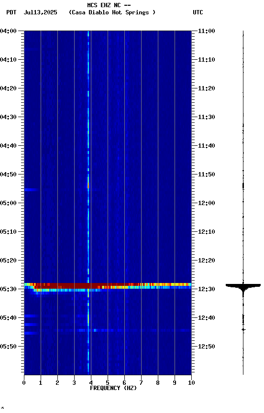
Task: Click the 05:10 PDT time label
Action: tap(8, 232)
